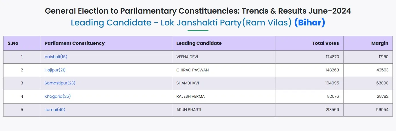The height and width of the screenshot is (131, 396).
Task: Open the Khagaria(25) constituency link
Action: point(58,96)
